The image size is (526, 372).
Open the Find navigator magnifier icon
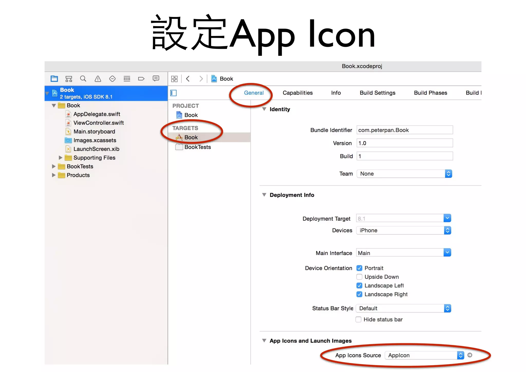(83, 79)
